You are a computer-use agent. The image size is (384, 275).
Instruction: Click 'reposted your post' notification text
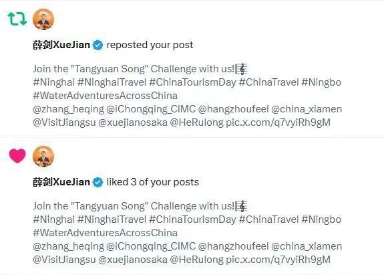[x=150, y=45]
